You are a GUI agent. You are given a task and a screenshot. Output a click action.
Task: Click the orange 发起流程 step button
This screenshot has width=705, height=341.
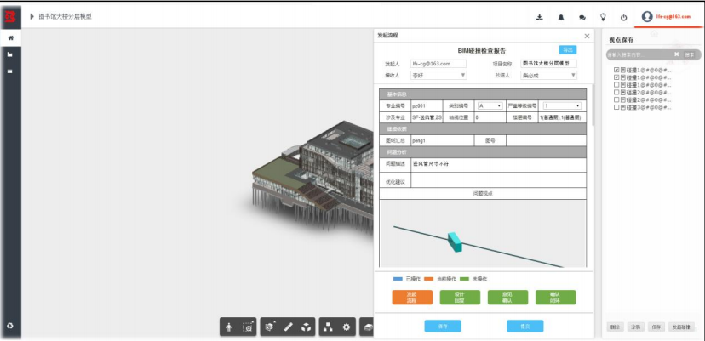pos(412,298)
